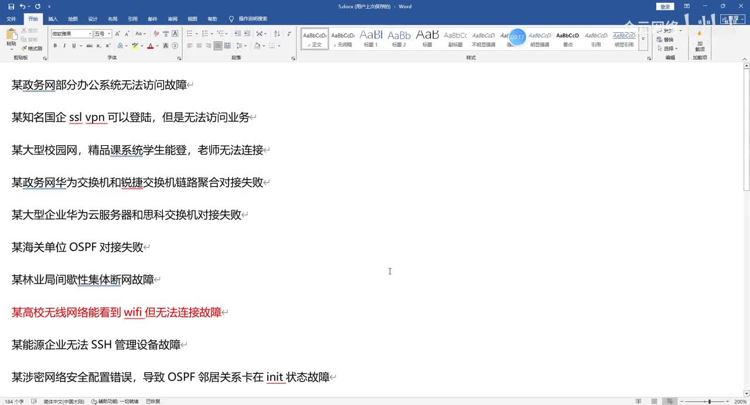Insert enclosed character icon
The width and height of the screenshot is (750, 405).
175,46
